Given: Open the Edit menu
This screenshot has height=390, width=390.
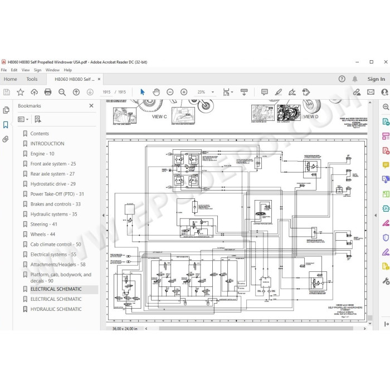Looking at the screenshot, I should (x=14, y=70).
